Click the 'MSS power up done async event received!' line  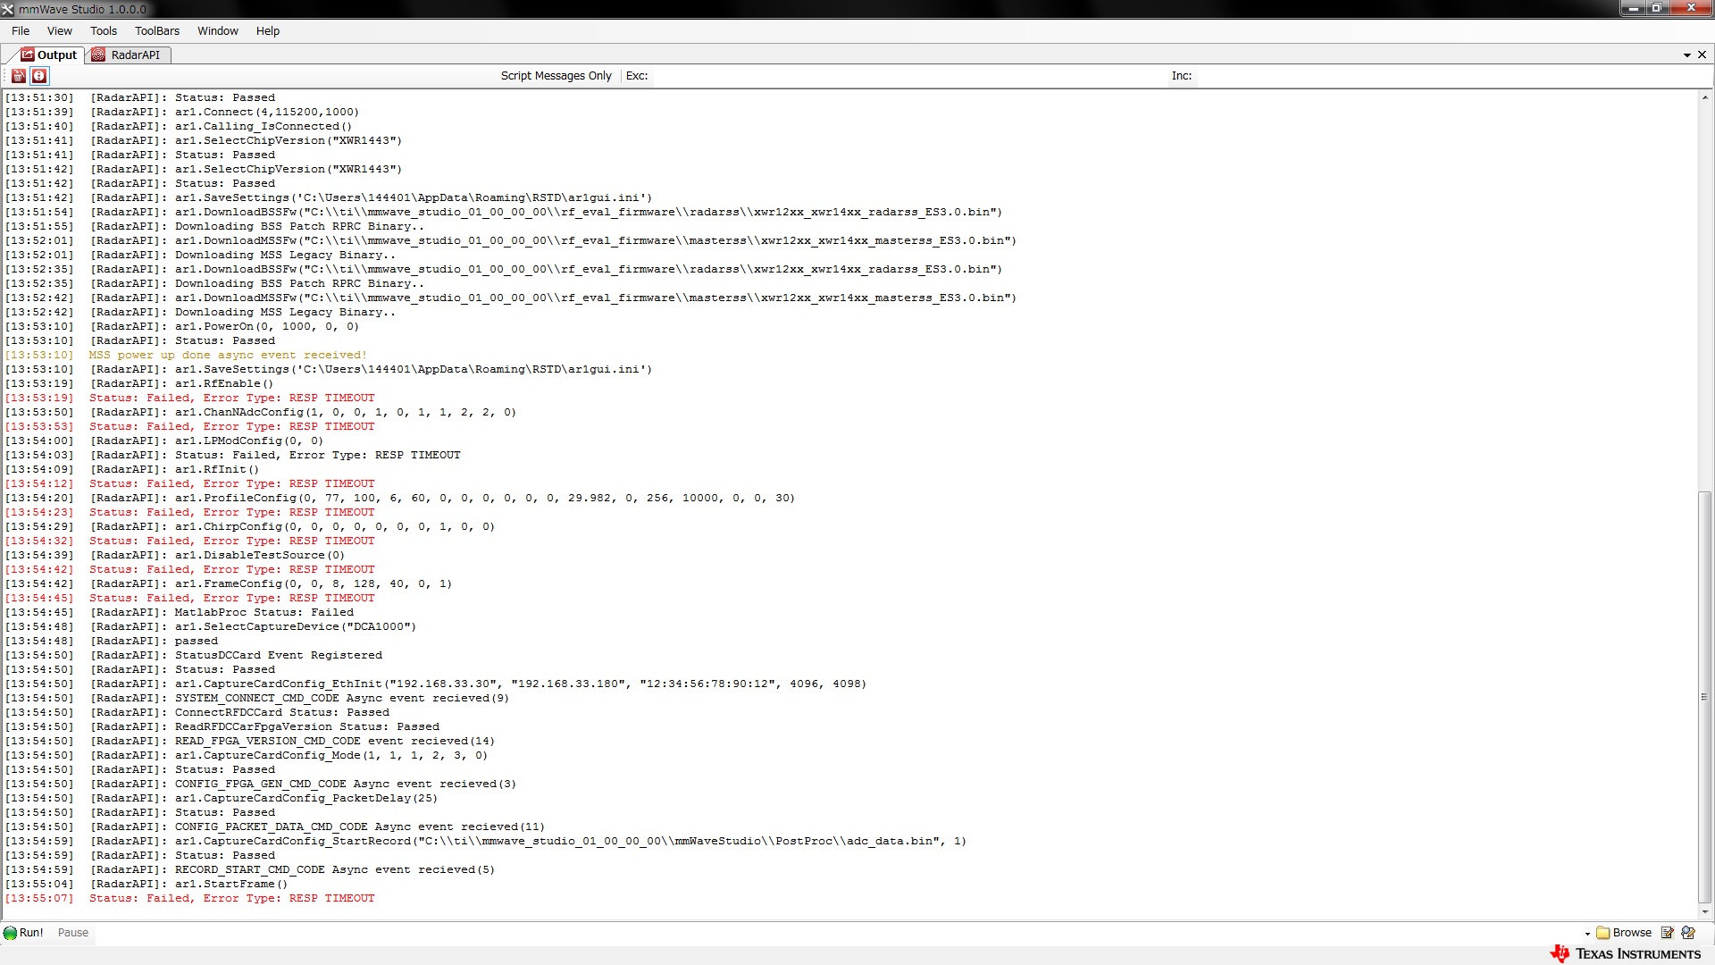pyautogui.click(x=186, y=355)
